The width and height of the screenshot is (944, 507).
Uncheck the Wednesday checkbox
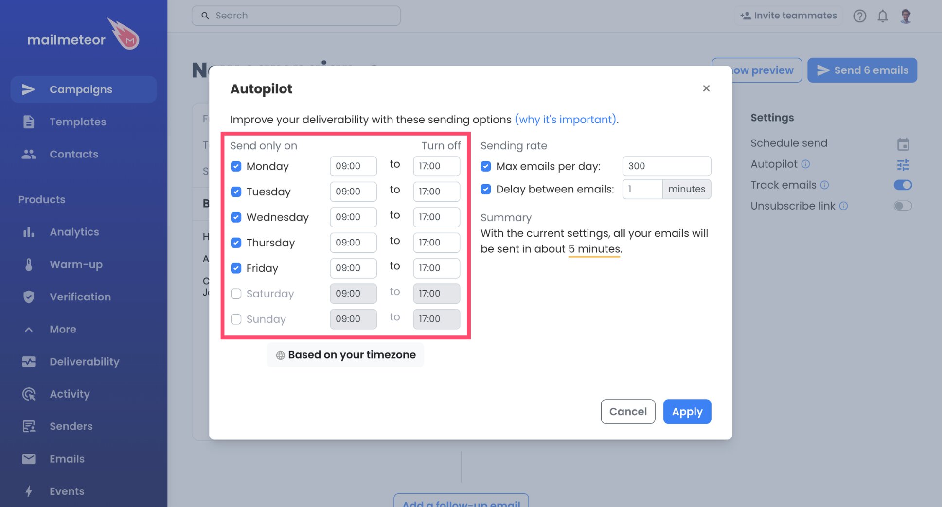click(236, 217)
